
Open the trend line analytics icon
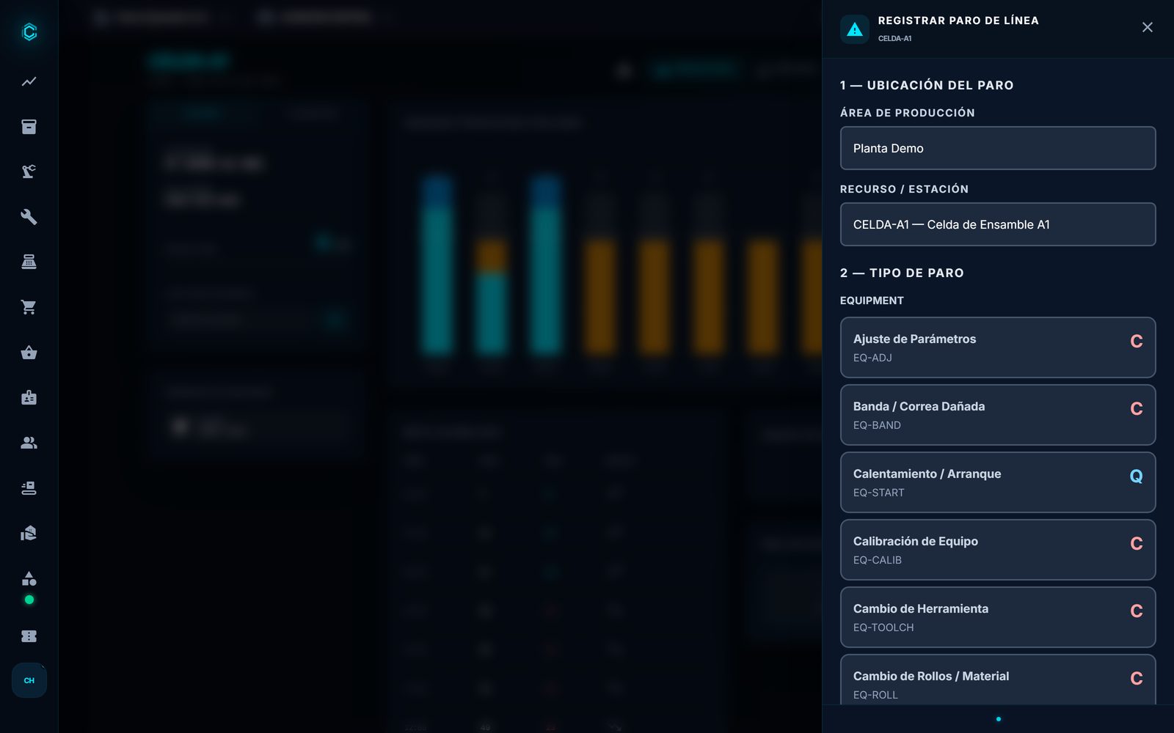coord(29,81)
